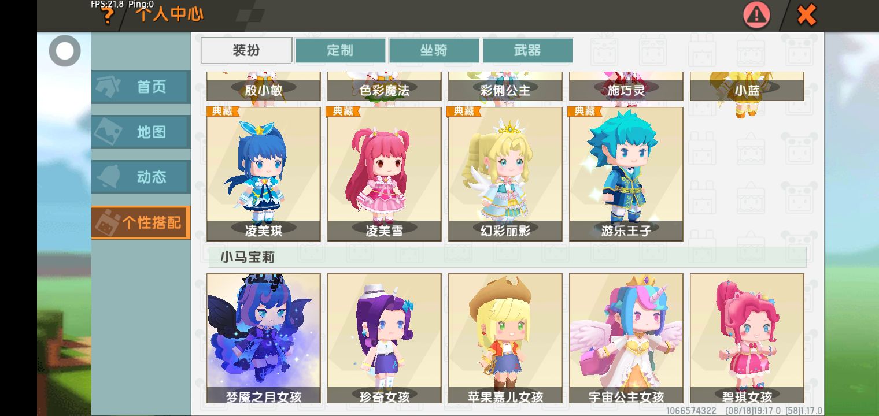Close the personal center with the orange X
Screen dimensions: 879x416
point(806,15)
